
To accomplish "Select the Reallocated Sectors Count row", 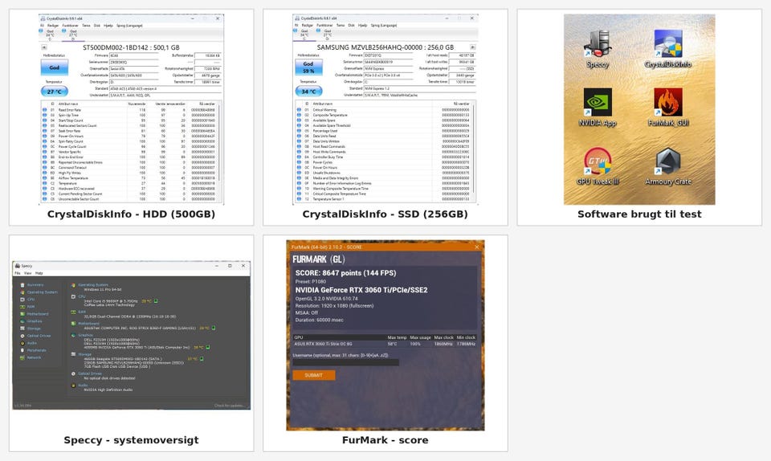I will click(128, 125).
